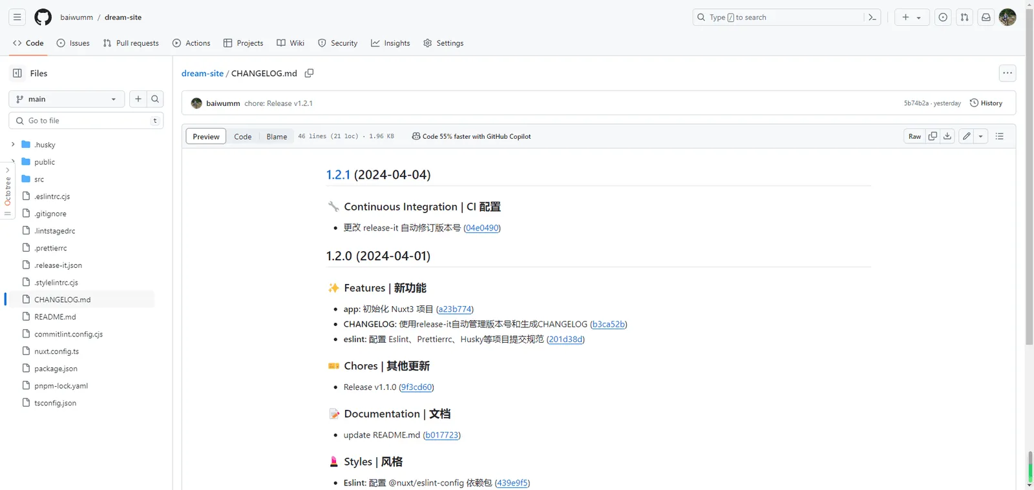Open notifications inbox icon
The image size is (1034, 490).
(x=986, y=17)
